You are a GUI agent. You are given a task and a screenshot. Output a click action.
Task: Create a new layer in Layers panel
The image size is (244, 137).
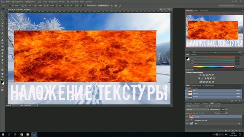[x=236, y=131]
